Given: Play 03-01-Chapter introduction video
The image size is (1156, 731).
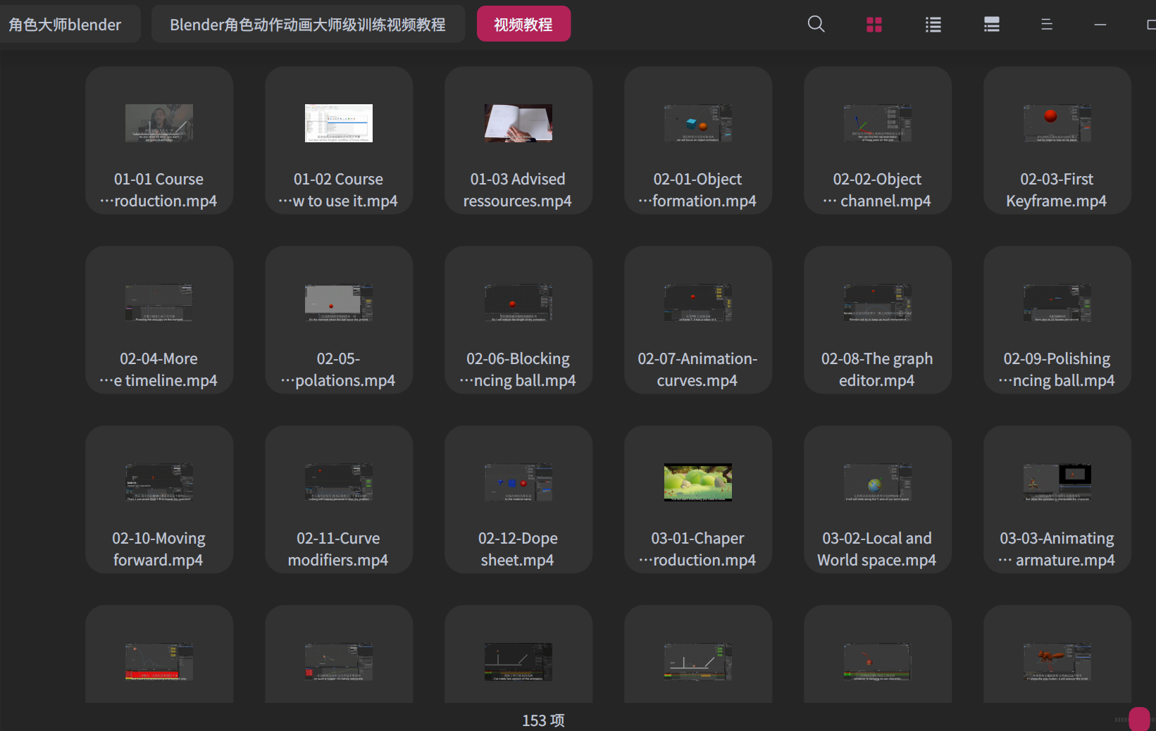Looking at the screenshot, I should point(697,500).
